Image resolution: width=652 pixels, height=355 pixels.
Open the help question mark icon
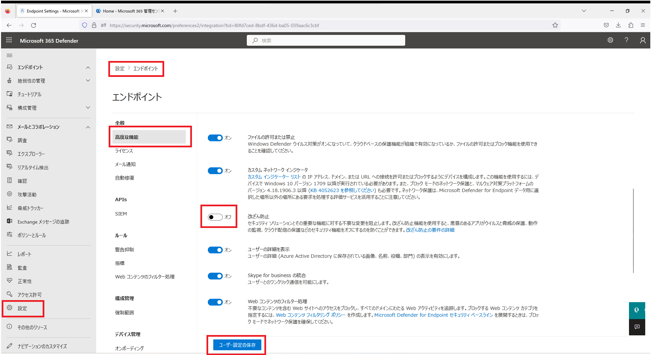(x=626, y=40)
